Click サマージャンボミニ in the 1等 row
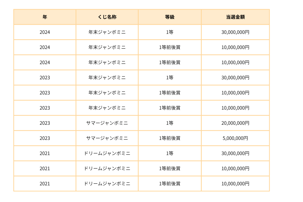Viewport: 303px width, 202px height. tap(107, 123)
